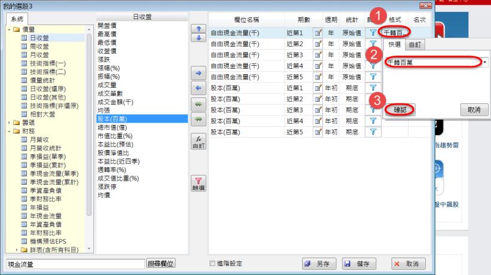Edit period icon for 股本(百萬) 近第1 row
The image size is (491, 275).
(x=318, y=88)
